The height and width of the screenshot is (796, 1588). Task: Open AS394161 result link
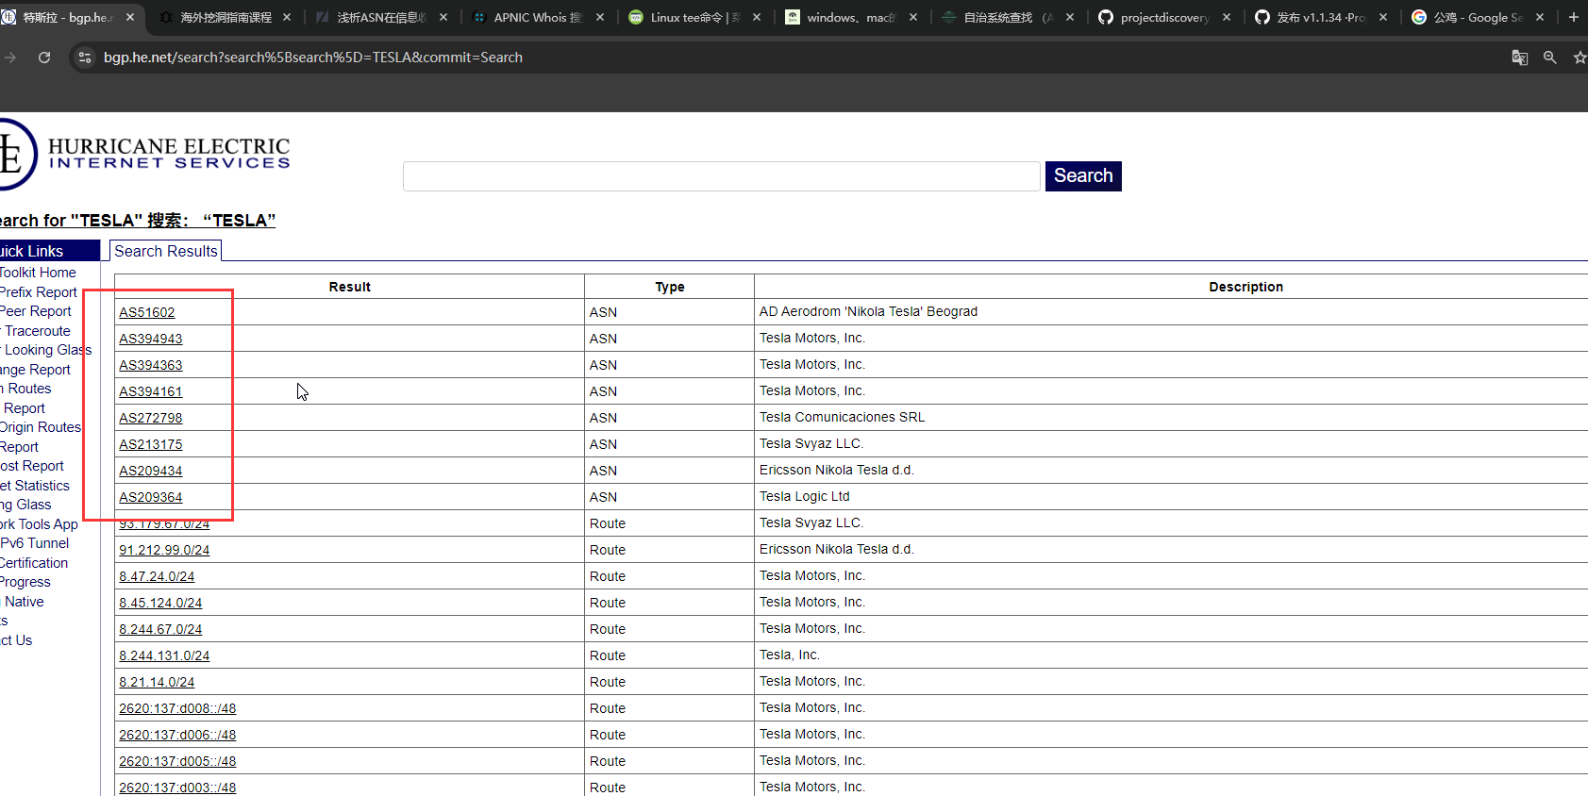click(151, 391)
